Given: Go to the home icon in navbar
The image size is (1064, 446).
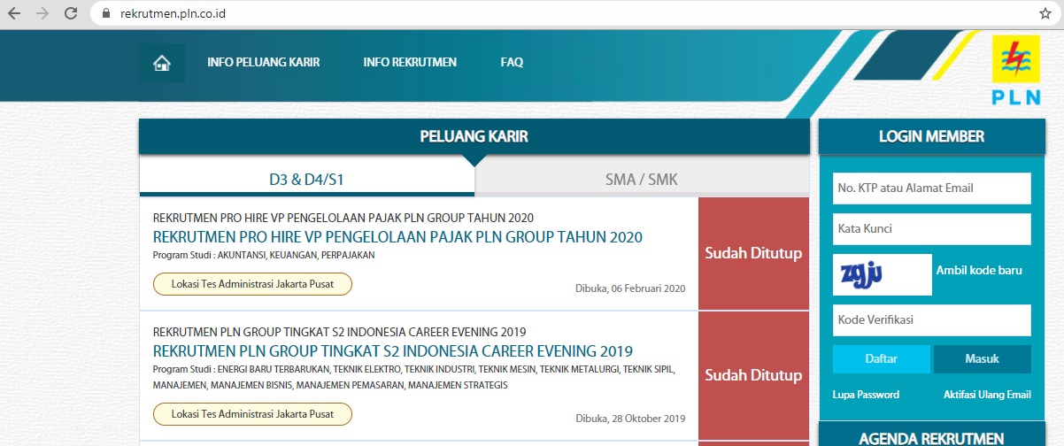Looking at the screenshot, I should coord(162,63).
